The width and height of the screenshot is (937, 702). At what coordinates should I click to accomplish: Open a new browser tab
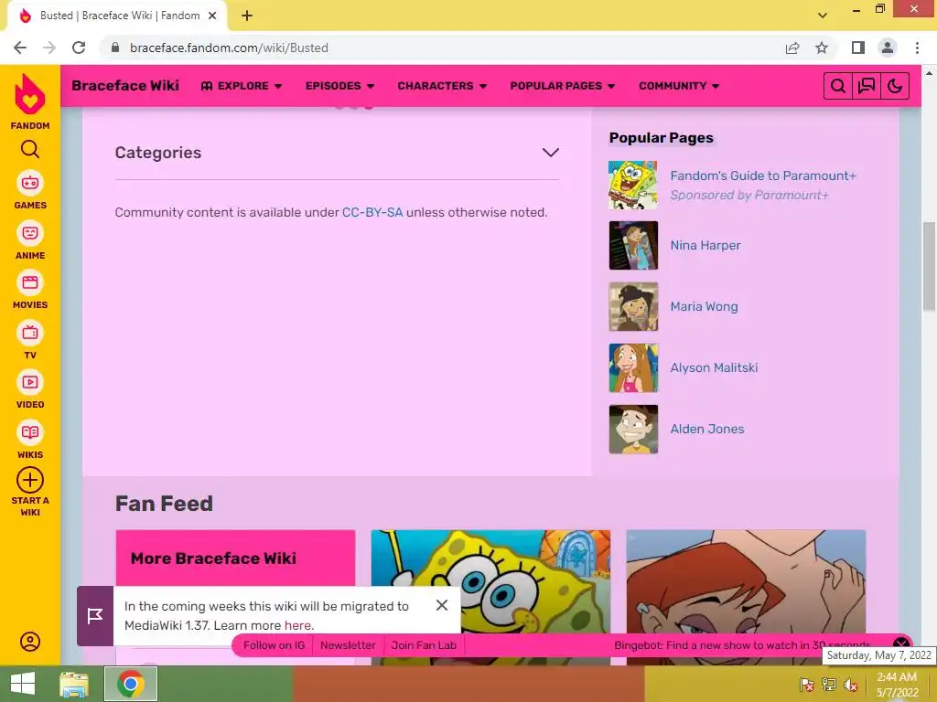(x=247, y=16)
